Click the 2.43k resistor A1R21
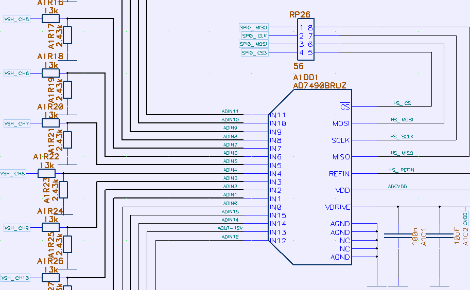 click(x=67, y=139)
